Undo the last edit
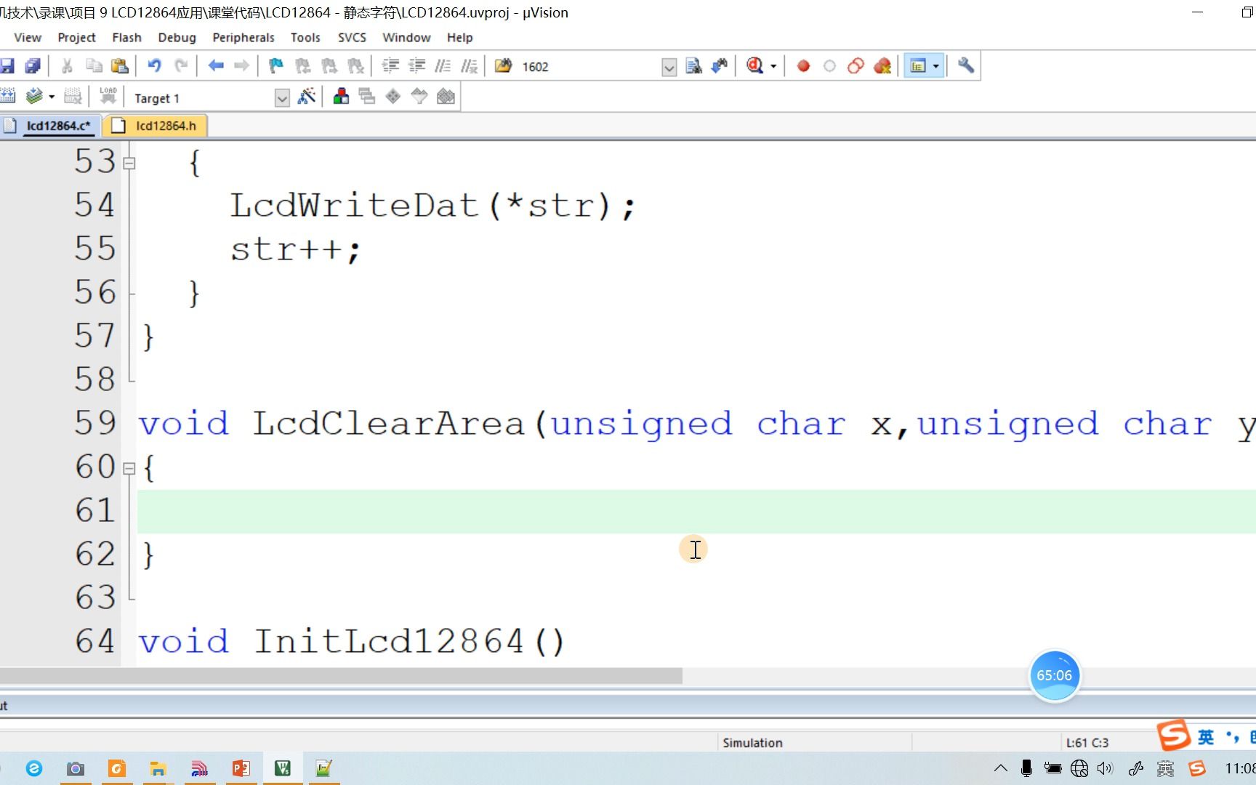The width and height of the screenshot is (1256, 785). [154, 66]
